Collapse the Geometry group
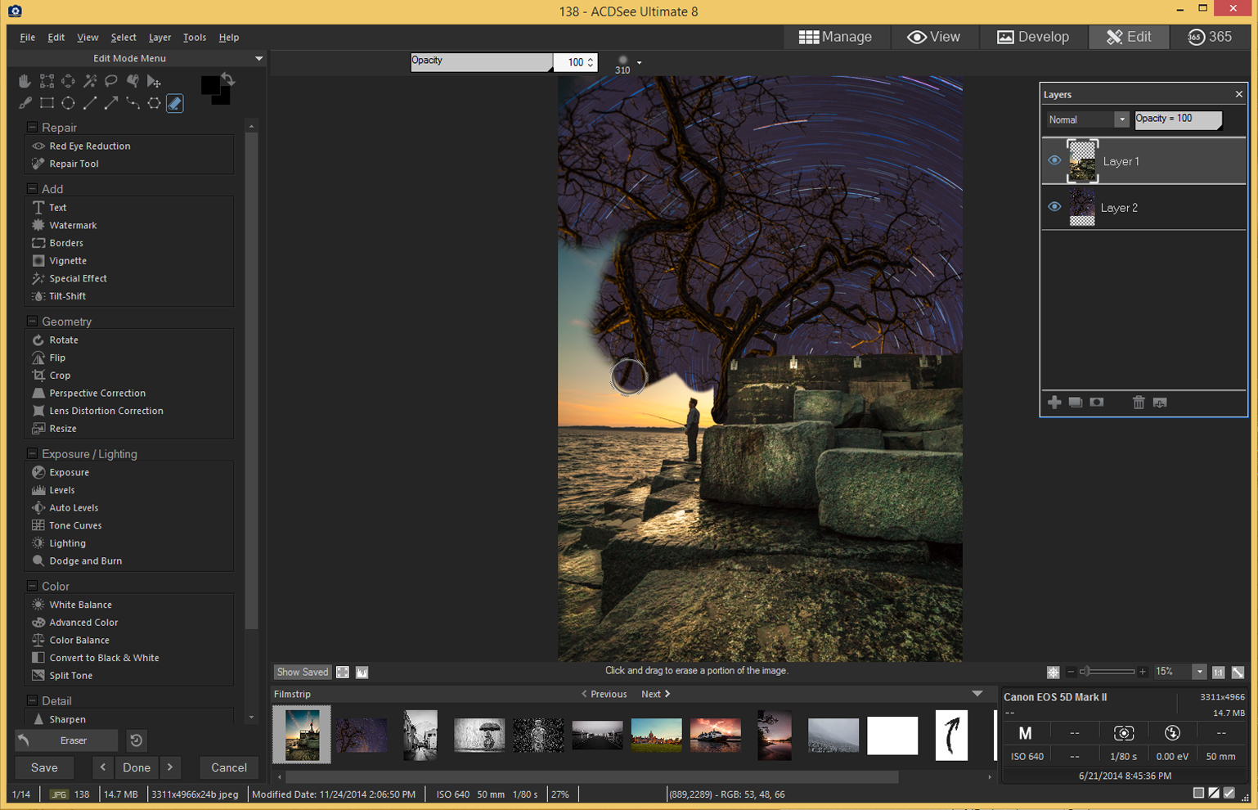Screen dimensions: 1258x810 (32, 321)
